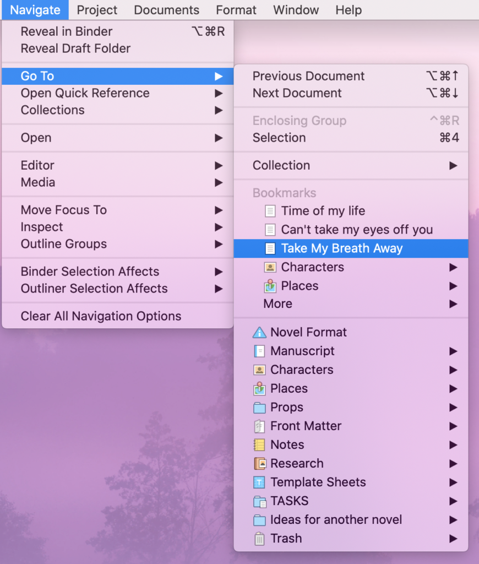Viewport: 479px width, 564px height.
Task: Click the Places map pin icon
Action: click(x=258, y=388)
